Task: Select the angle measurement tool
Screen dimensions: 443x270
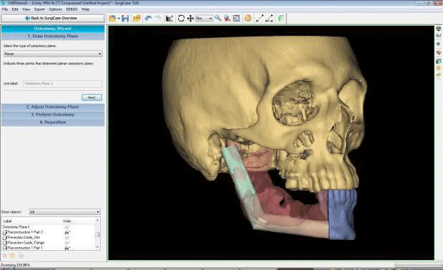Action: pos(269,19)
